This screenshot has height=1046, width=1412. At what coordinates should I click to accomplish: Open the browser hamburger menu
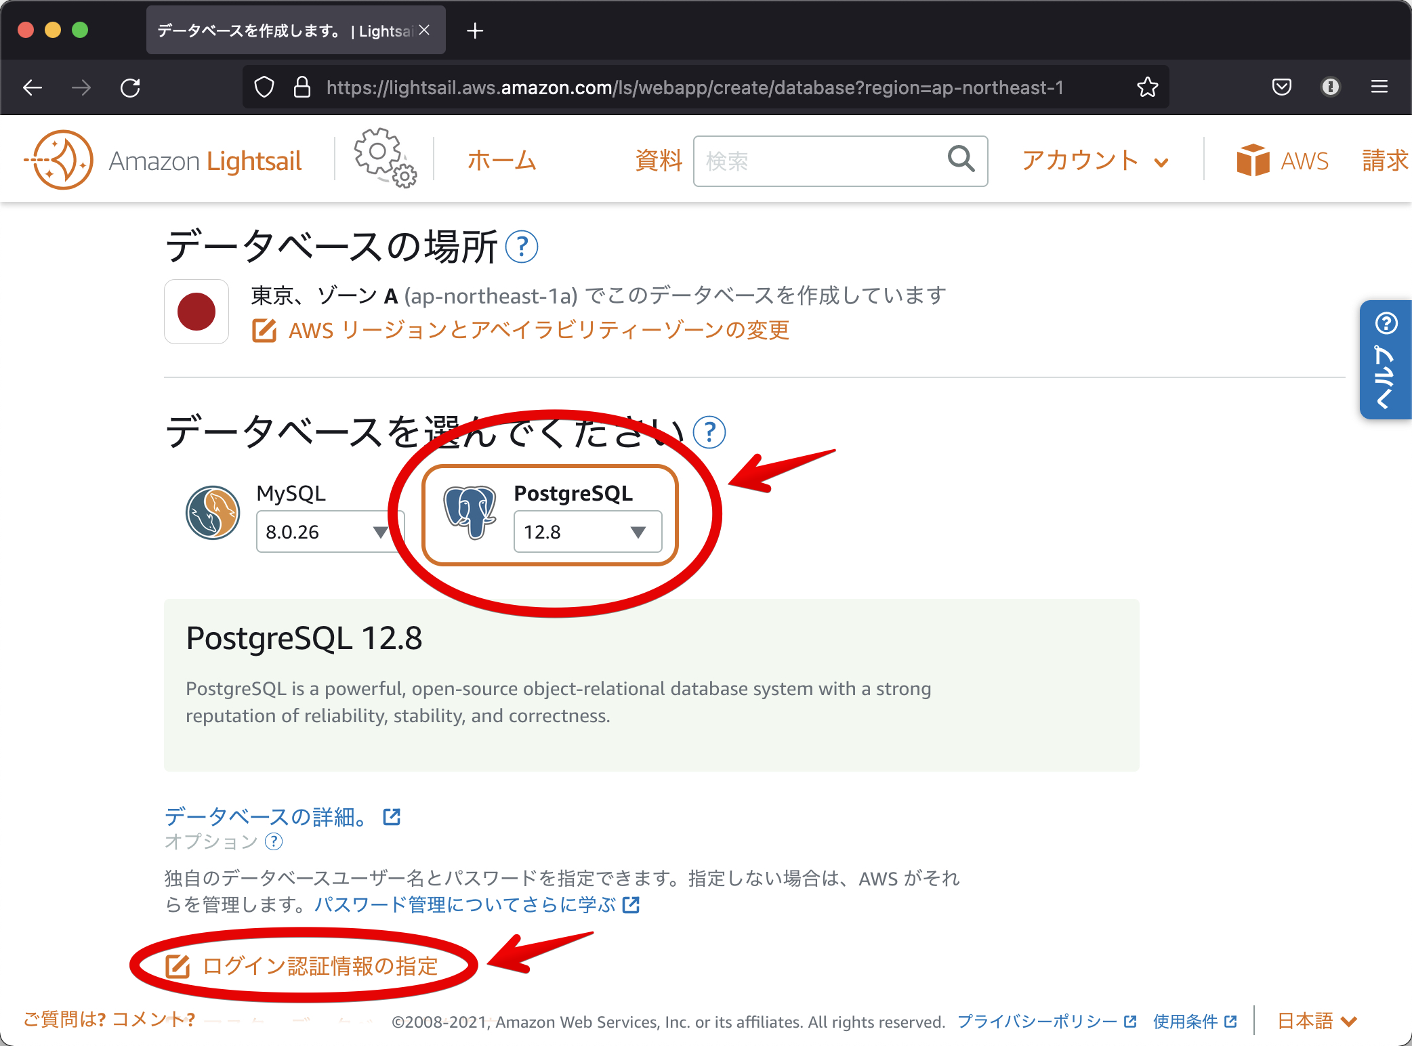pos(1379,87)
